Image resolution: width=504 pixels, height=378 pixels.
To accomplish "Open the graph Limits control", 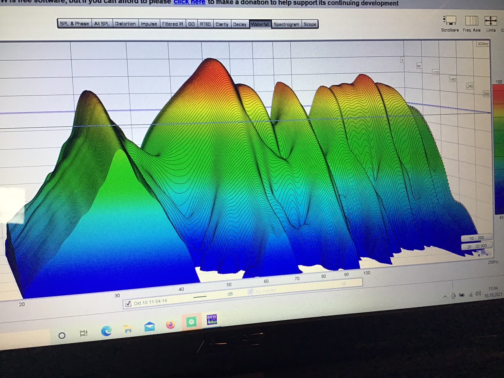I will (491, 21).
